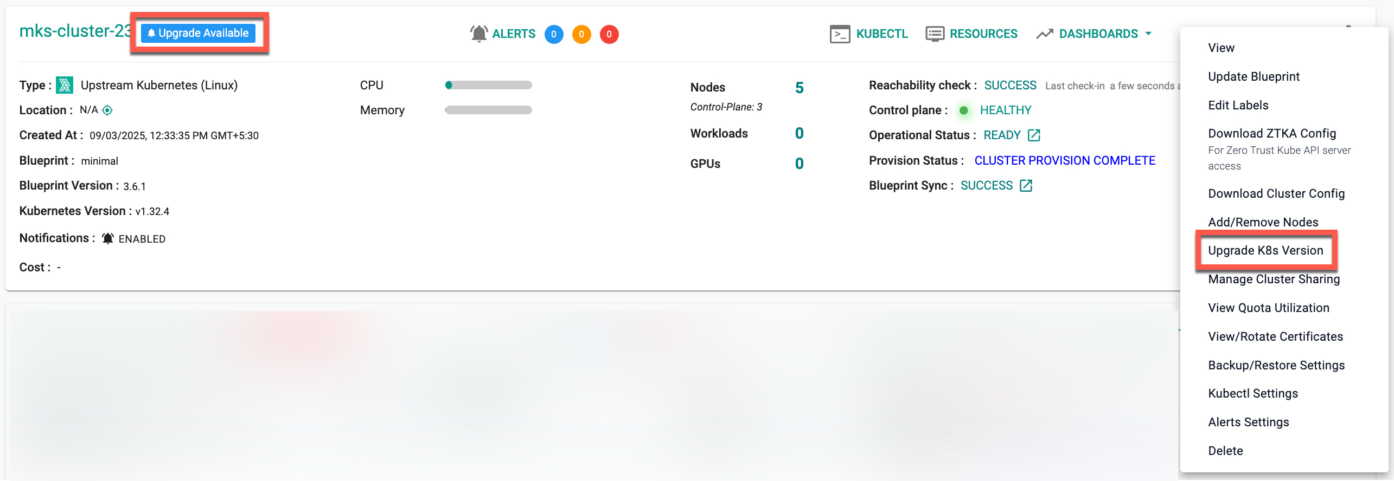Open the Kubectl terminal icon
The height and width of the screenshot is (481, 1394).
[840, 34]
